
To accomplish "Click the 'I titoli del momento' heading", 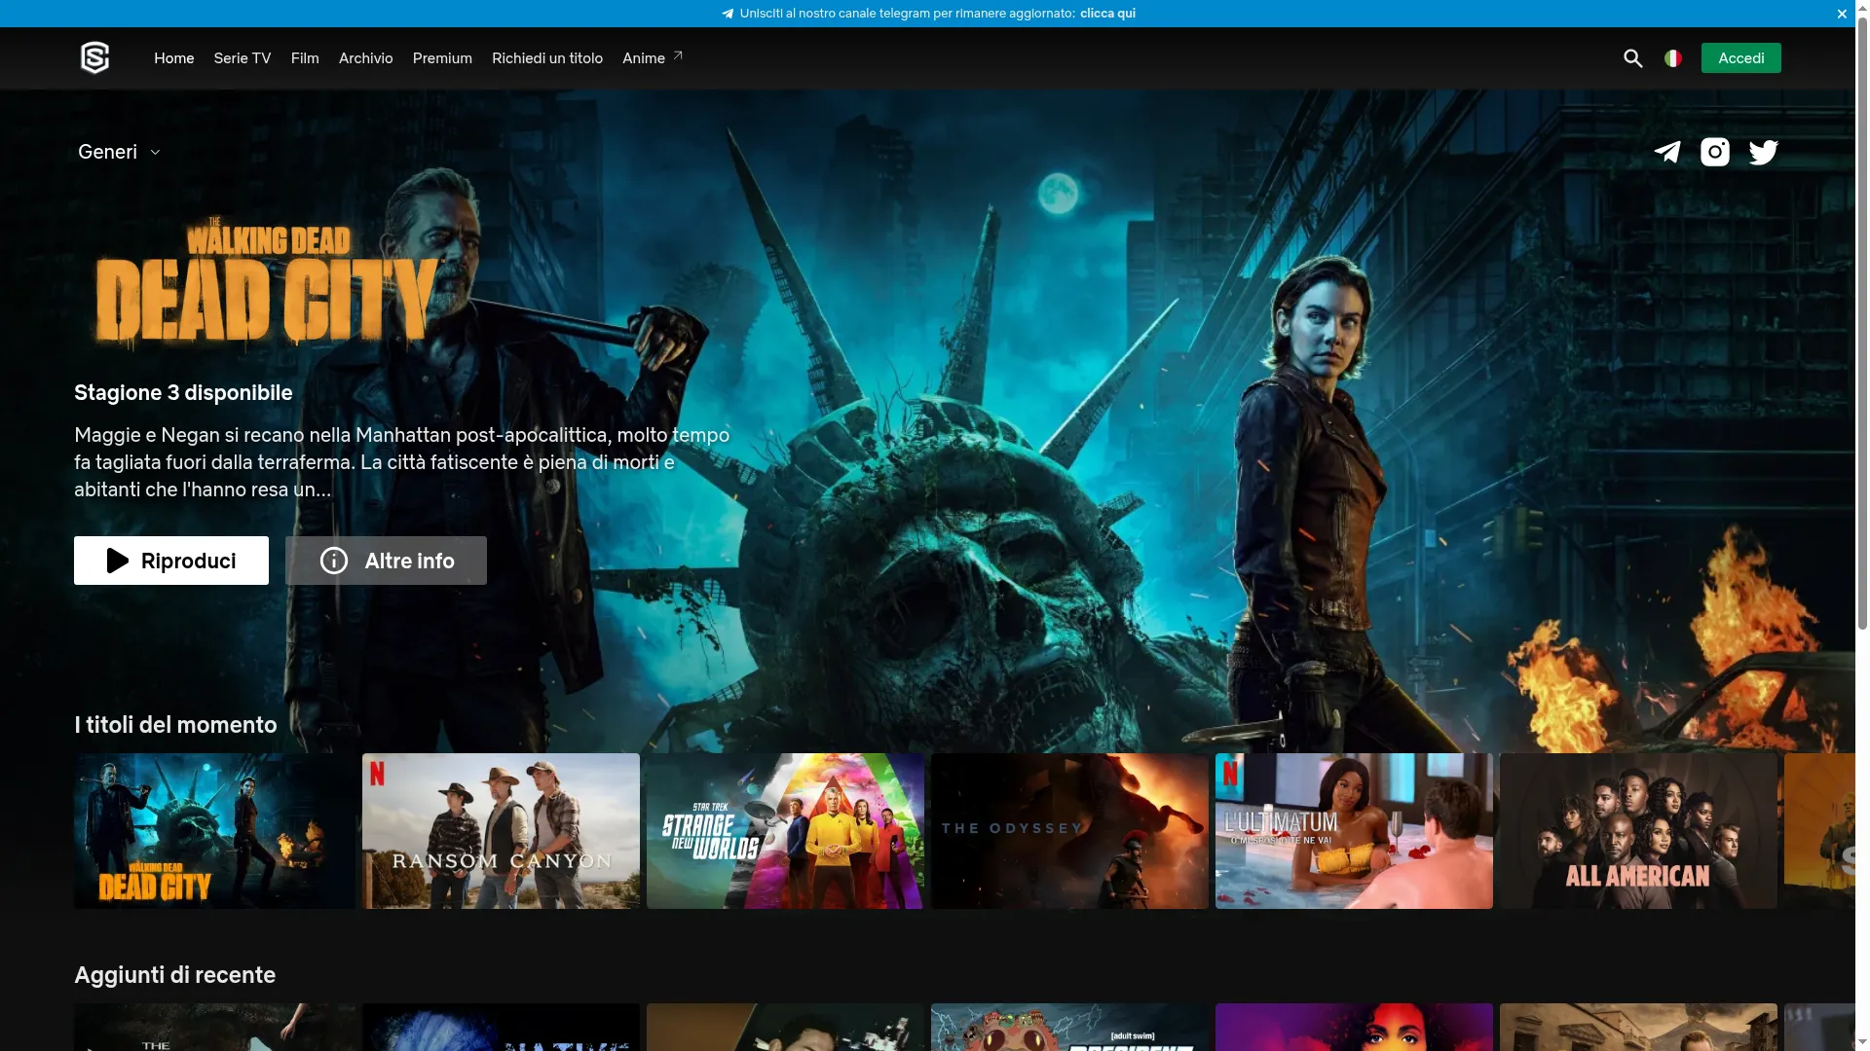I will [175, 725].
